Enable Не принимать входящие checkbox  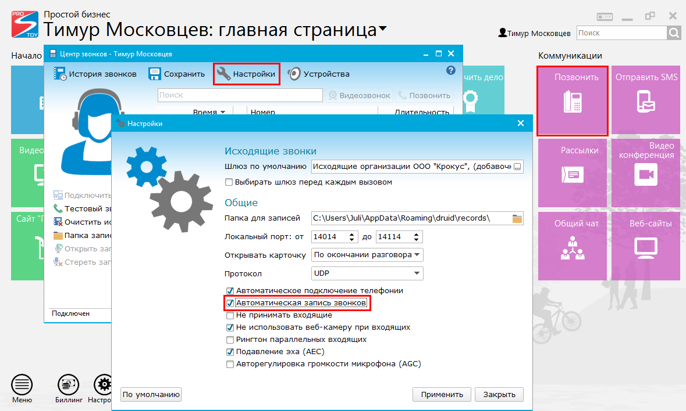[230, 315]
